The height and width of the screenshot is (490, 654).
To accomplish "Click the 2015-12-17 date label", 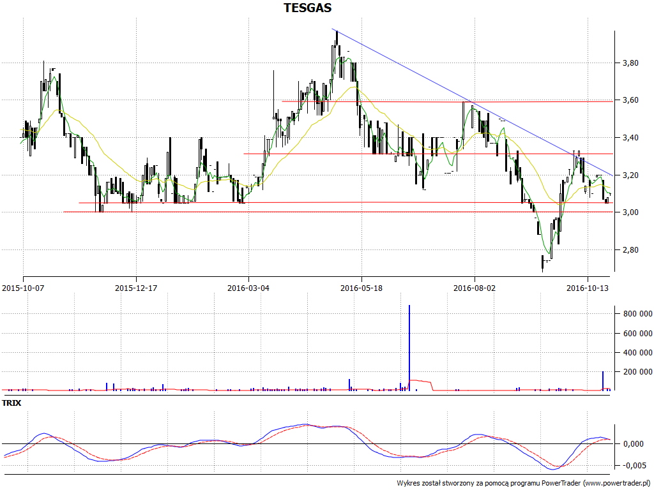I will click(136, 288).
